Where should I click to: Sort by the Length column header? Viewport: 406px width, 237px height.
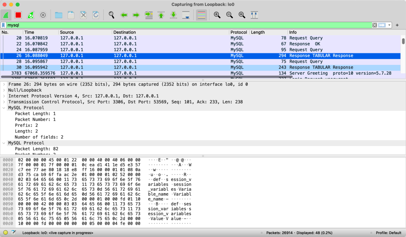click(x=269, y=32)
